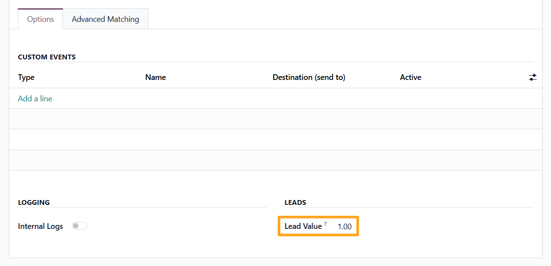This screenshot has width=551, height=266.
Task: Switch to the Advanced Matching tab
Action: click(x=105, y=19)
